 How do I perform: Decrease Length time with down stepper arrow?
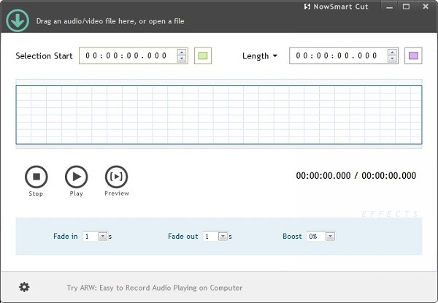pyautogui.click(x=392, y=60)
